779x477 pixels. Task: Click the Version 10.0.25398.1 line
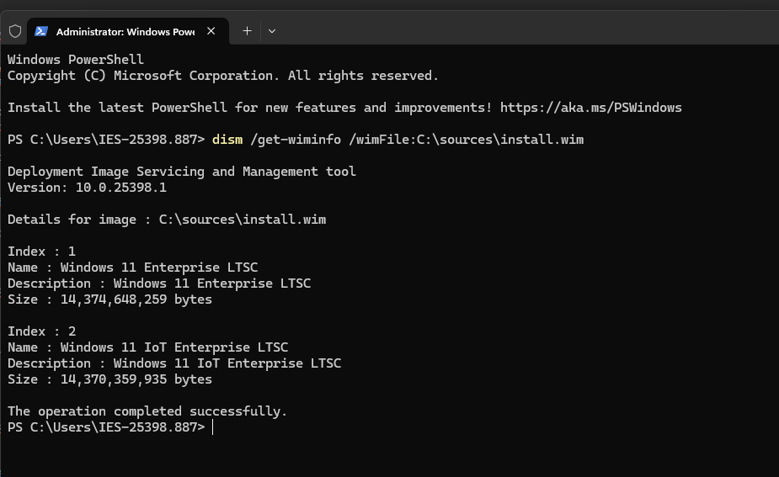(x=87, y=188)
